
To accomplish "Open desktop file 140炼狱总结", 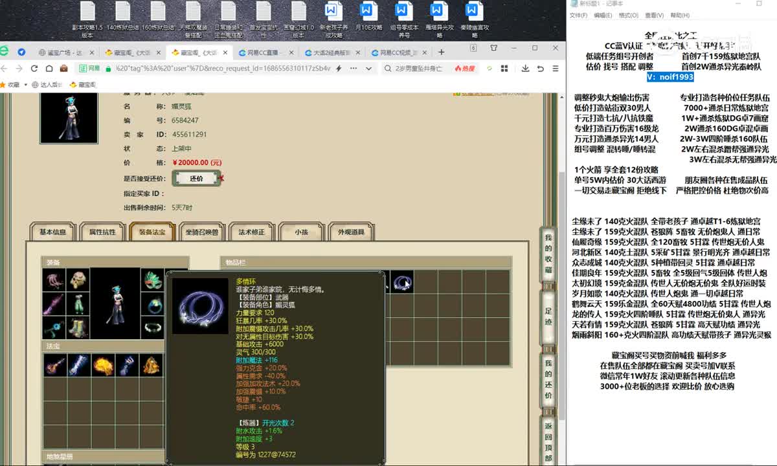I will (122, 19).
